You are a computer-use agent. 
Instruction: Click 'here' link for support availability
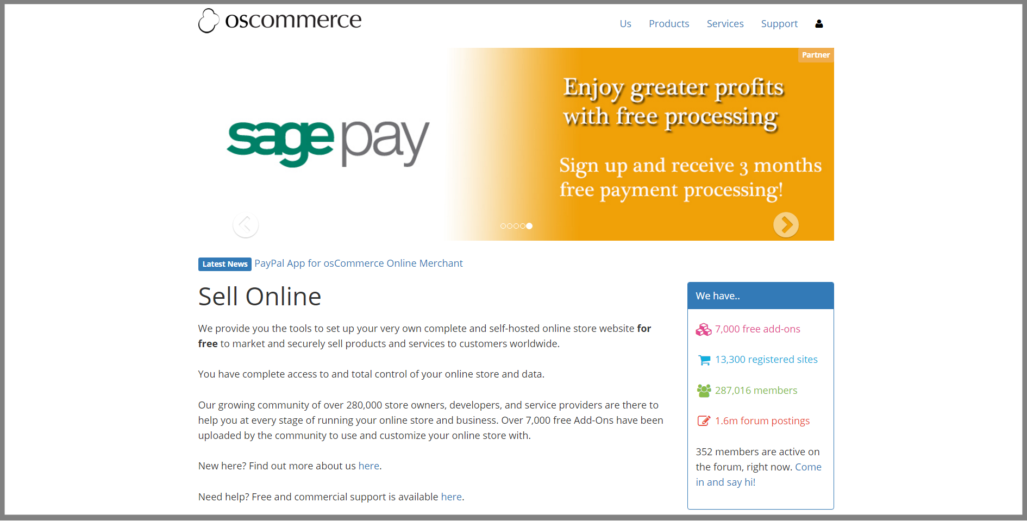[451, 497]
